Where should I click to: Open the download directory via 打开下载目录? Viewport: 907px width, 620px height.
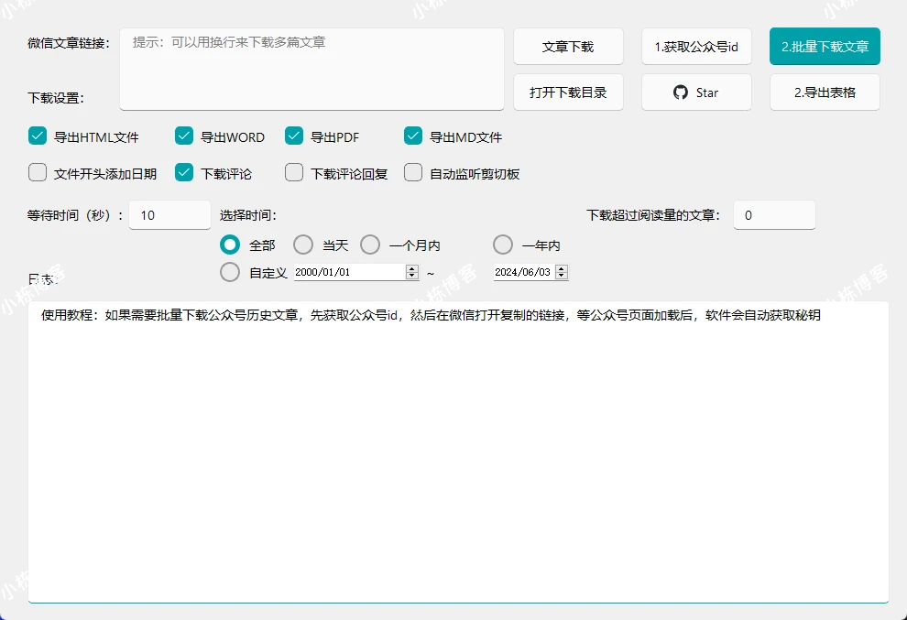coord(568,92)
